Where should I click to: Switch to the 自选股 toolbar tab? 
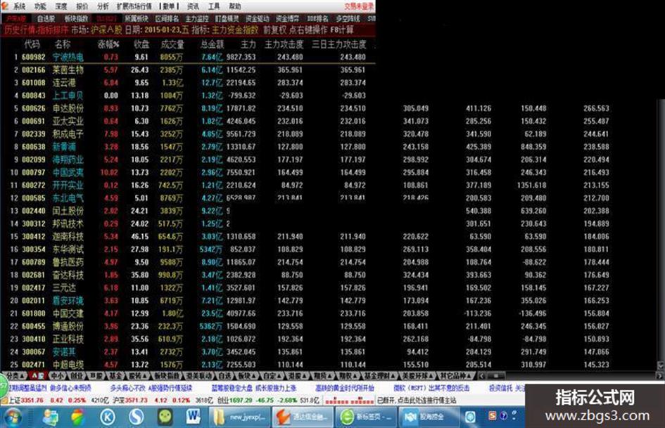46,19
